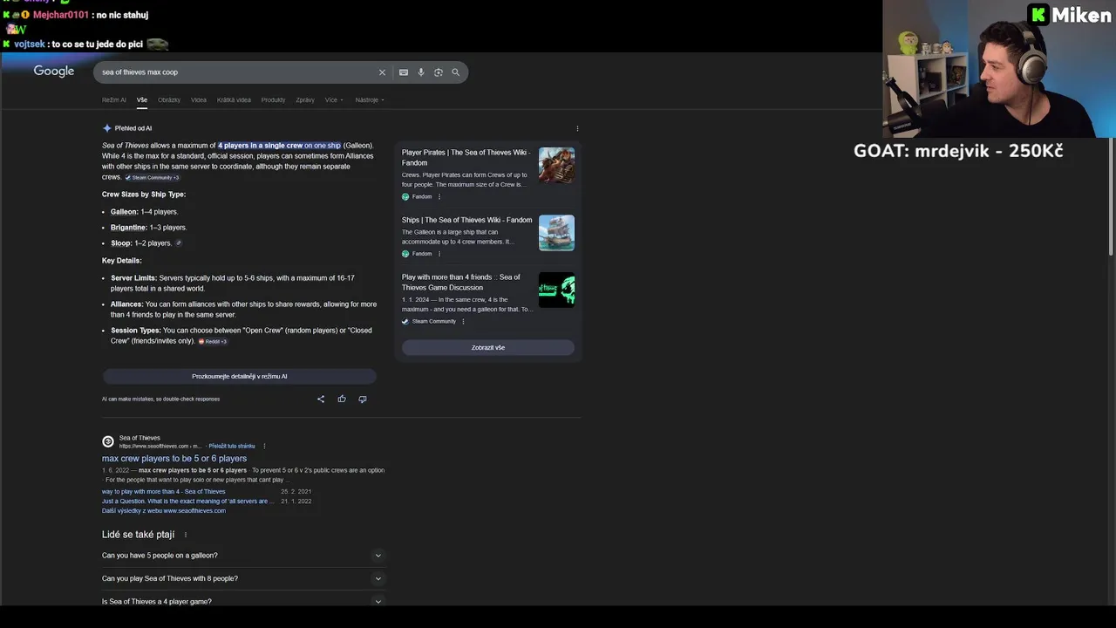Start voice search with the microphone icon
The image size is (1116, 628).
coord(421,72)
